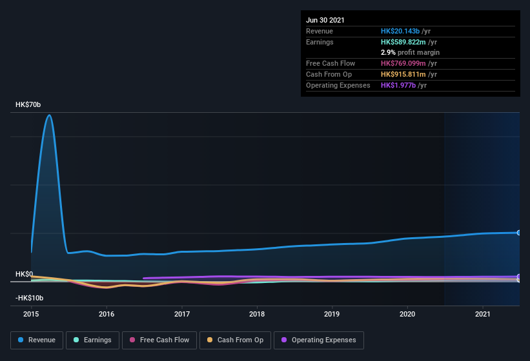Click the HK$0 y-axis label
Image resolution: width=530 pixels, height=361 pixels.
click(x=24, y=274)
